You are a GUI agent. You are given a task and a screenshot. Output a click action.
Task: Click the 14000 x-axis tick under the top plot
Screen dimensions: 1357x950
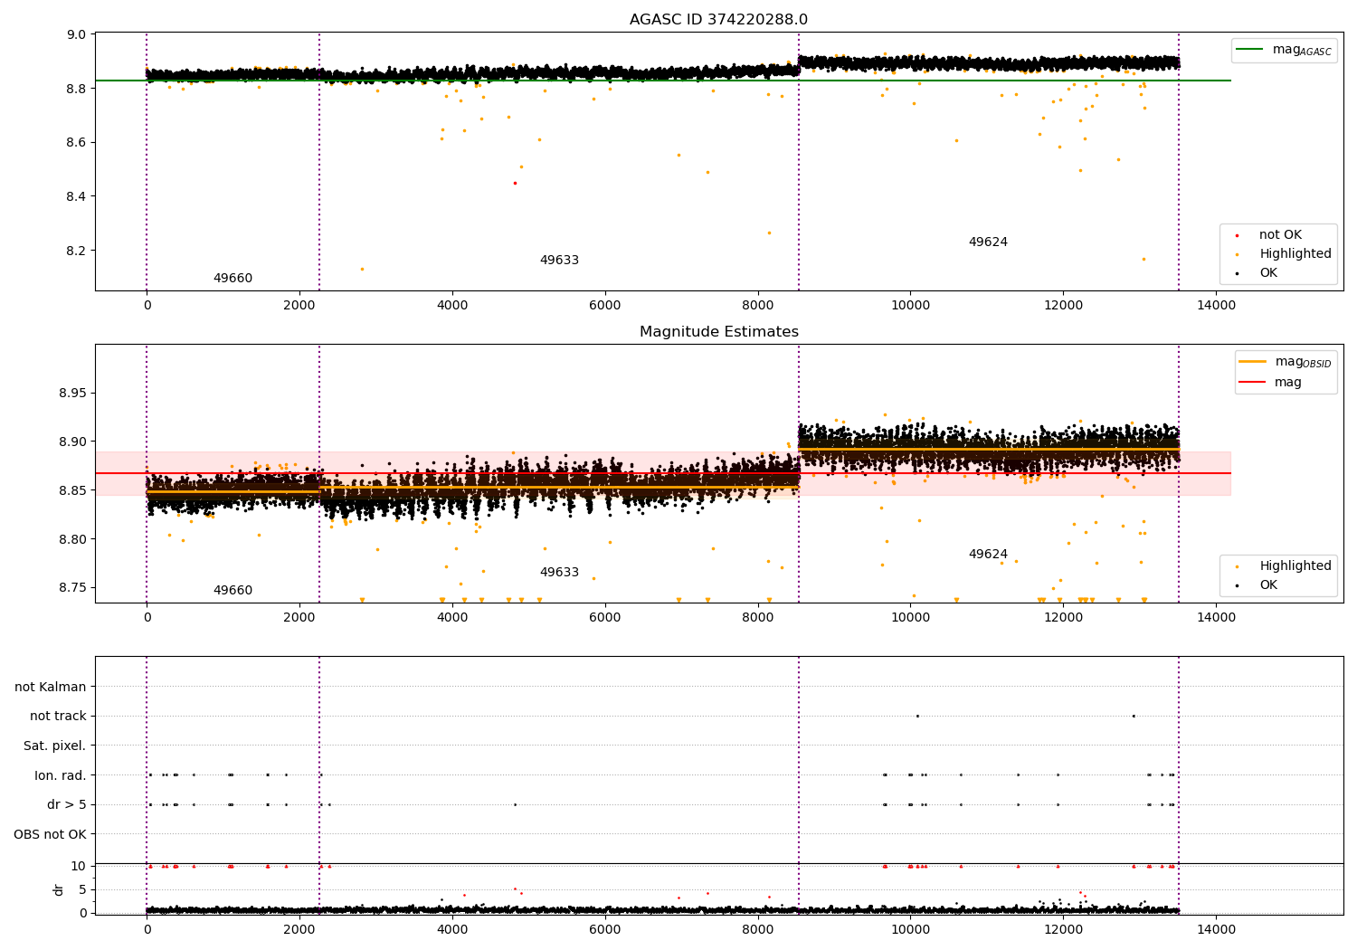[x=1215, y=306]
